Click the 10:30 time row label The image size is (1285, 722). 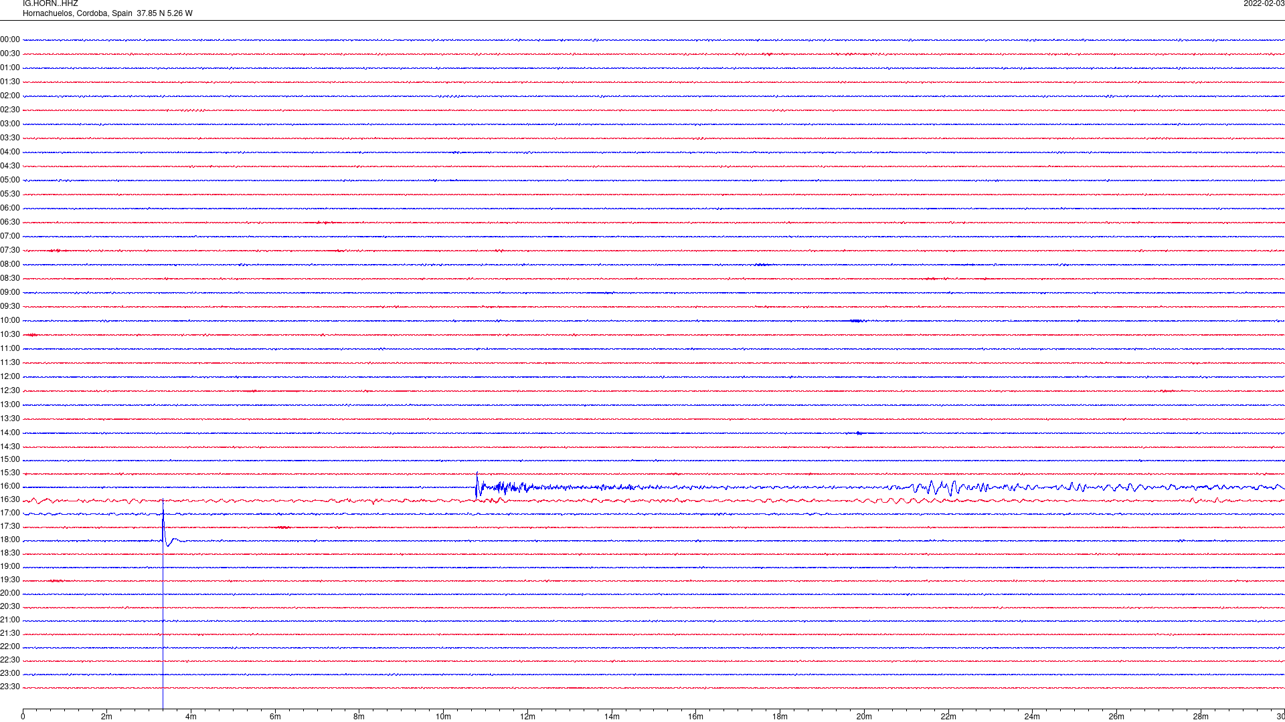click(10, 334)
